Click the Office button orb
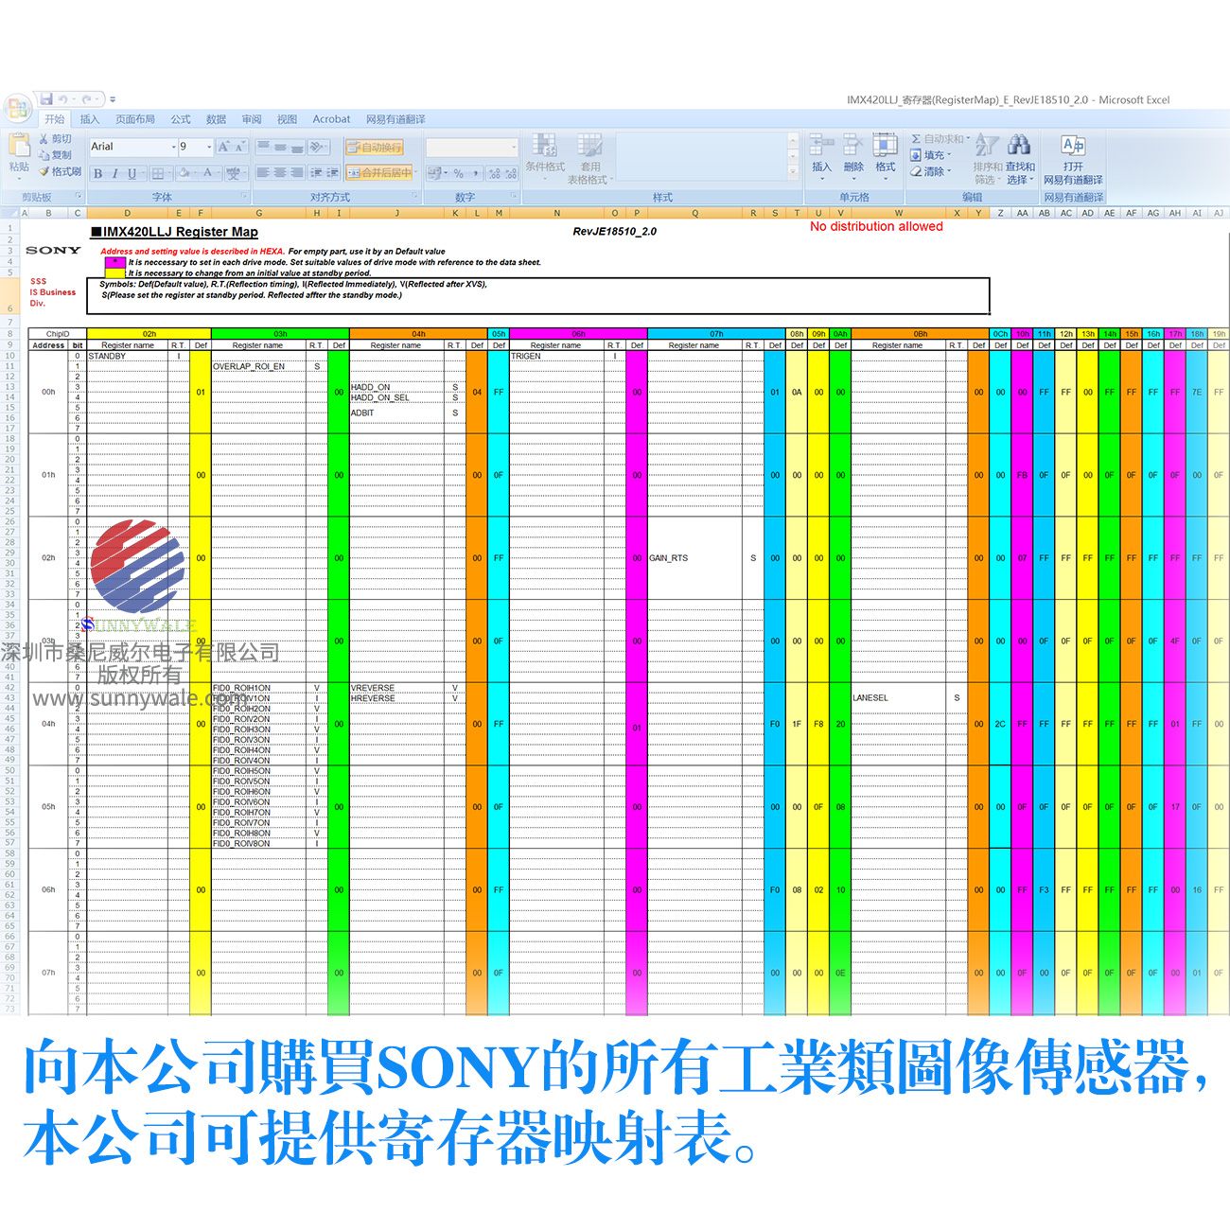The image size is (1230, 1230). coord(16,108)
